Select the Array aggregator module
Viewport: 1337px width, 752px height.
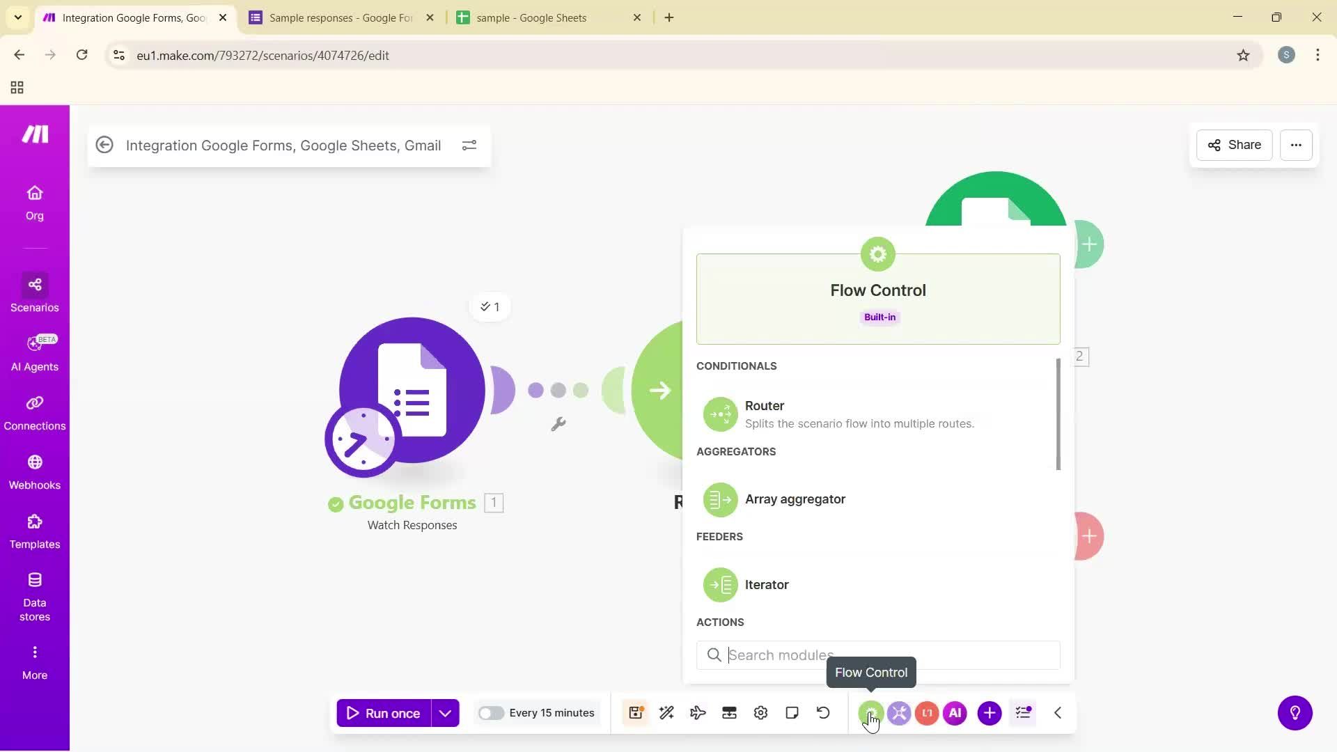click(795, 499)
